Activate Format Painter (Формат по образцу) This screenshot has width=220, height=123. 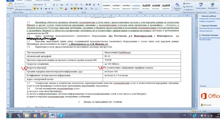pos(23,10)
